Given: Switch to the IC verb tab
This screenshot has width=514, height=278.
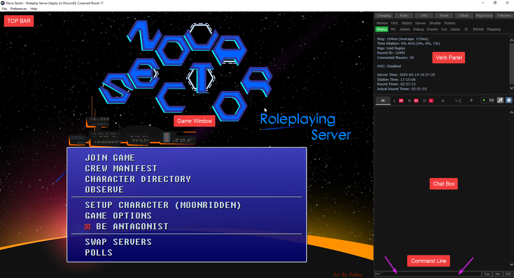Looking at the screenshot, I should click(x=467, y=29).
